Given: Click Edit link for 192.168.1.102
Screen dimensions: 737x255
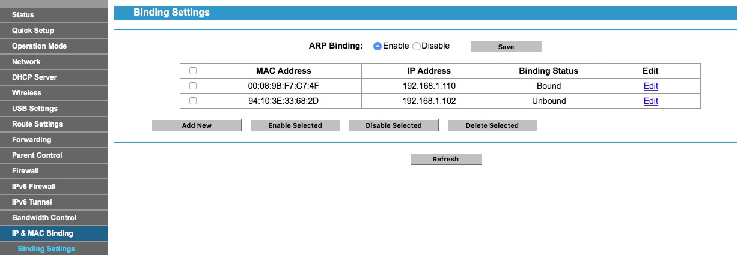Looking at the screenshot, I should (650, 101).
